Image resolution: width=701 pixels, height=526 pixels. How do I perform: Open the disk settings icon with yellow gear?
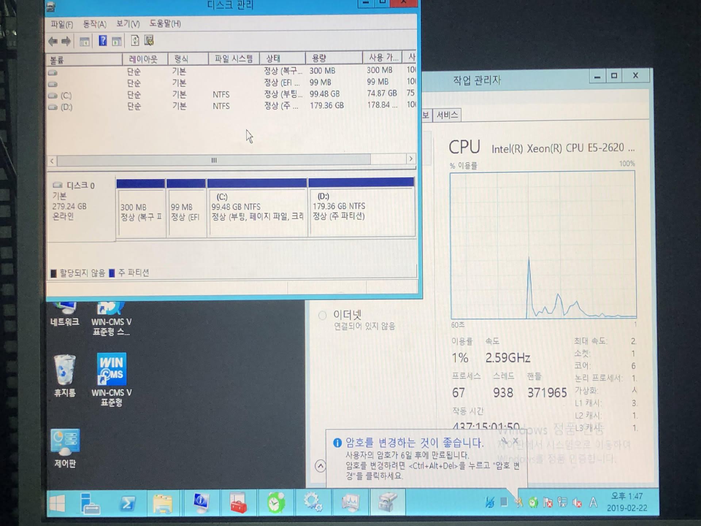tap(149, 41)
